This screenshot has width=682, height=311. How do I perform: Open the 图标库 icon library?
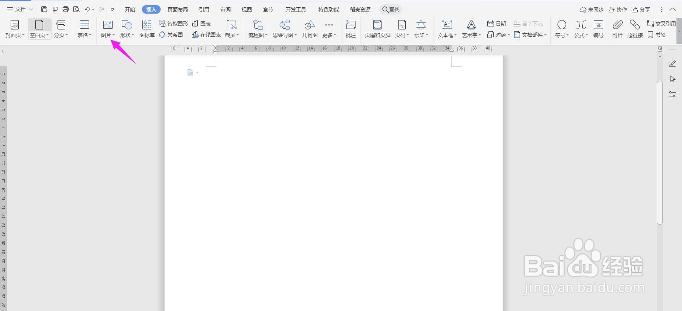(147, 29)
